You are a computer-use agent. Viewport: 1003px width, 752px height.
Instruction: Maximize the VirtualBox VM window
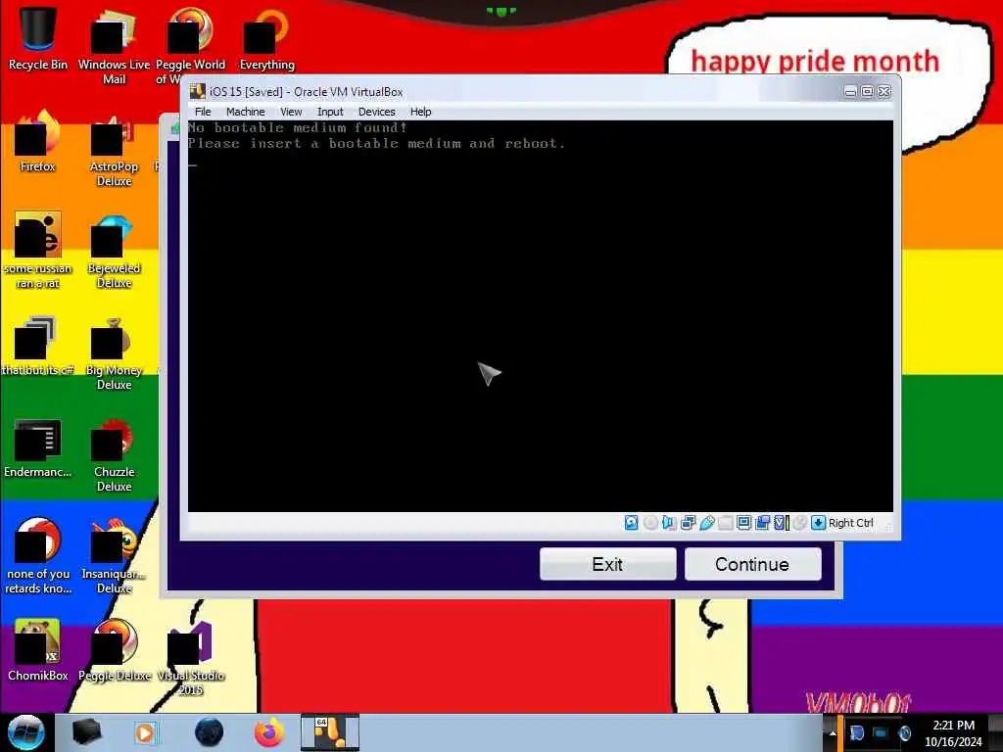point(868,92)
